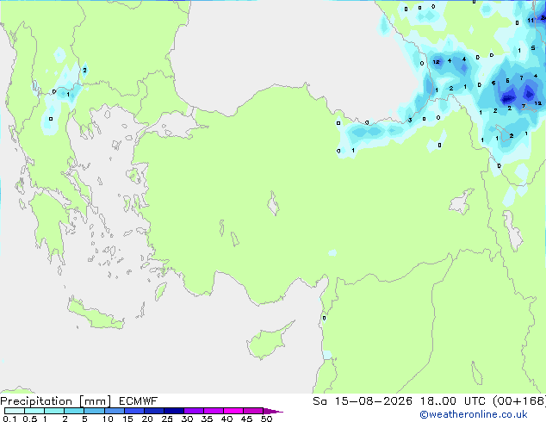Click the above-50 arrow tip of the legend

pos(273,411)
